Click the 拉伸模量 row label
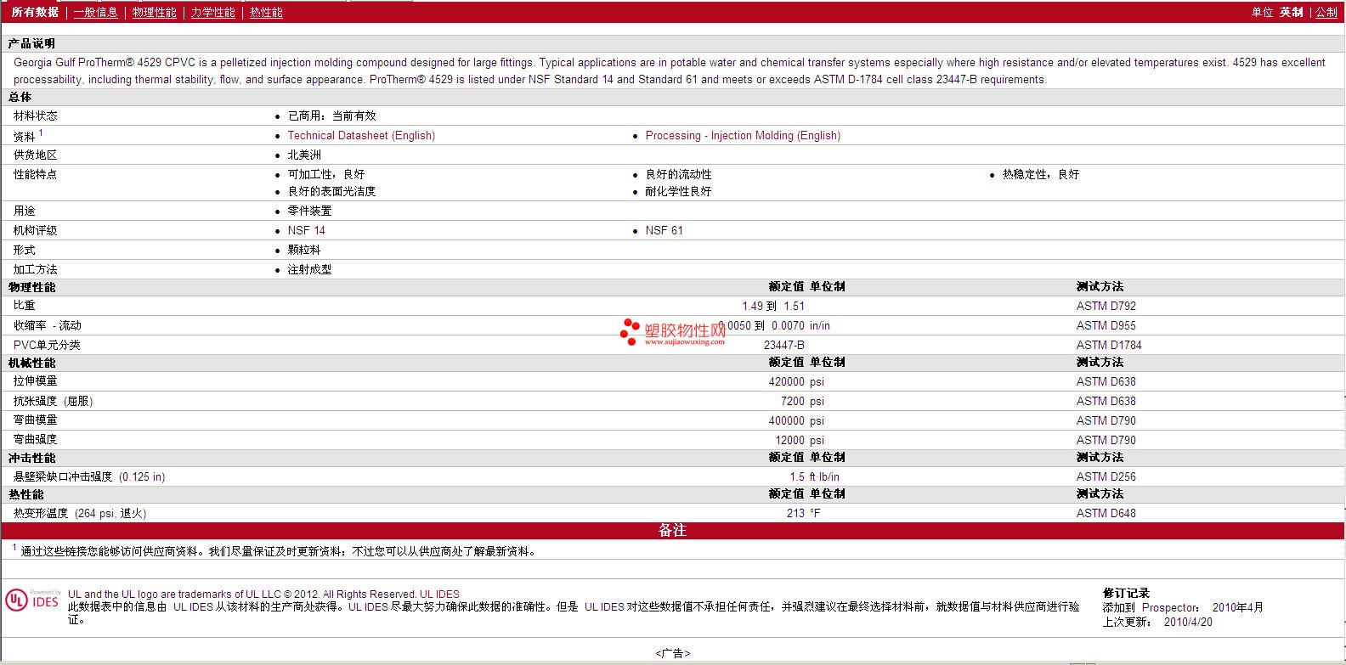This screenshot has height=665, width=1346. point(35,380)
